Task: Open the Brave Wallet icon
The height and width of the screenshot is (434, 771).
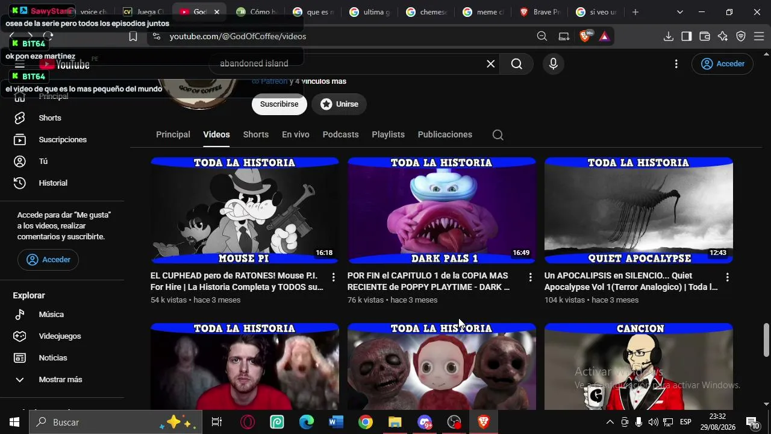Action: click(x=705, y=36)
